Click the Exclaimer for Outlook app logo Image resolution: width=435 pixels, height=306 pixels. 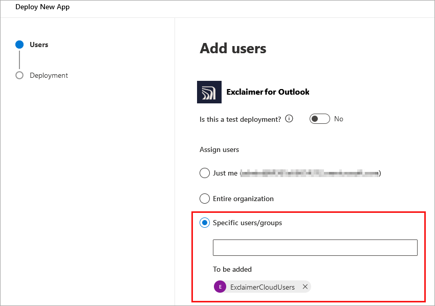click(x=209, y=92)
